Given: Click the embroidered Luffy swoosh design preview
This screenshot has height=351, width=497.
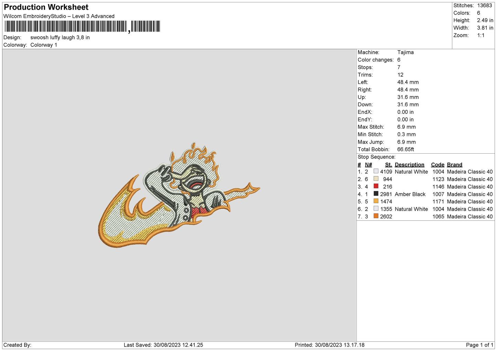Looking at the screenshot, I should pos(179,195).
